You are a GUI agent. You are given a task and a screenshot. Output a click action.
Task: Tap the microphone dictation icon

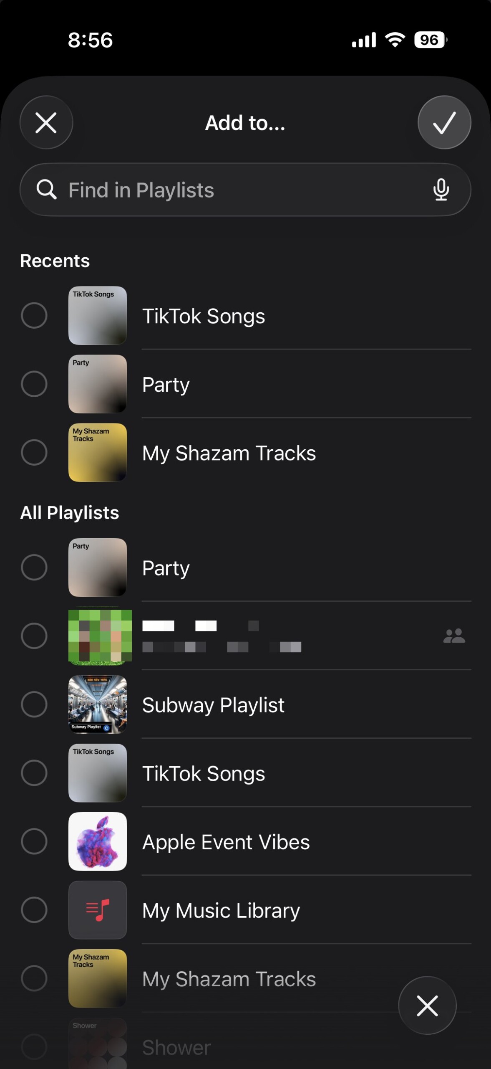pos(441,190)
